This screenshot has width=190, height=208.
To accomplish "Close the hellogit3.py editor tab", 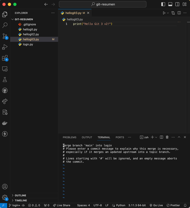I will [88, 13].
